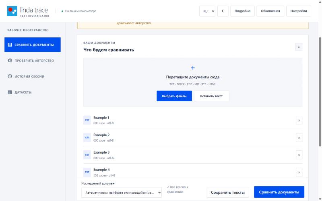This screenshot has height=201, width=322.
Task: Click the Linda Trace logo icon
Action: point(12,11)
